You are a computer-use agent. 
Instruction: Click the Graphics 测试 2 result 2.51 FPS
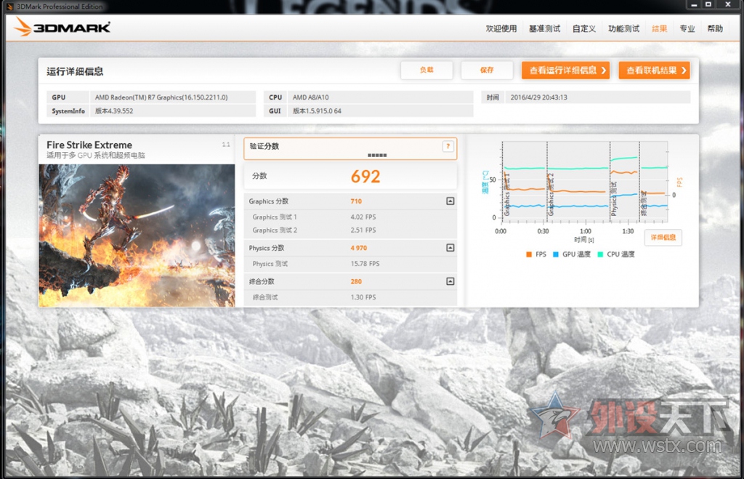click(363, 230)
